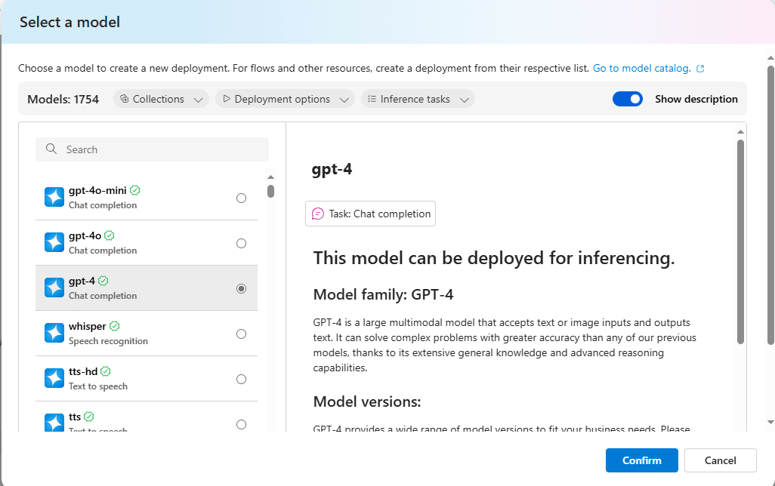Choose the tts-hd radio button

[x=241, y=379]
